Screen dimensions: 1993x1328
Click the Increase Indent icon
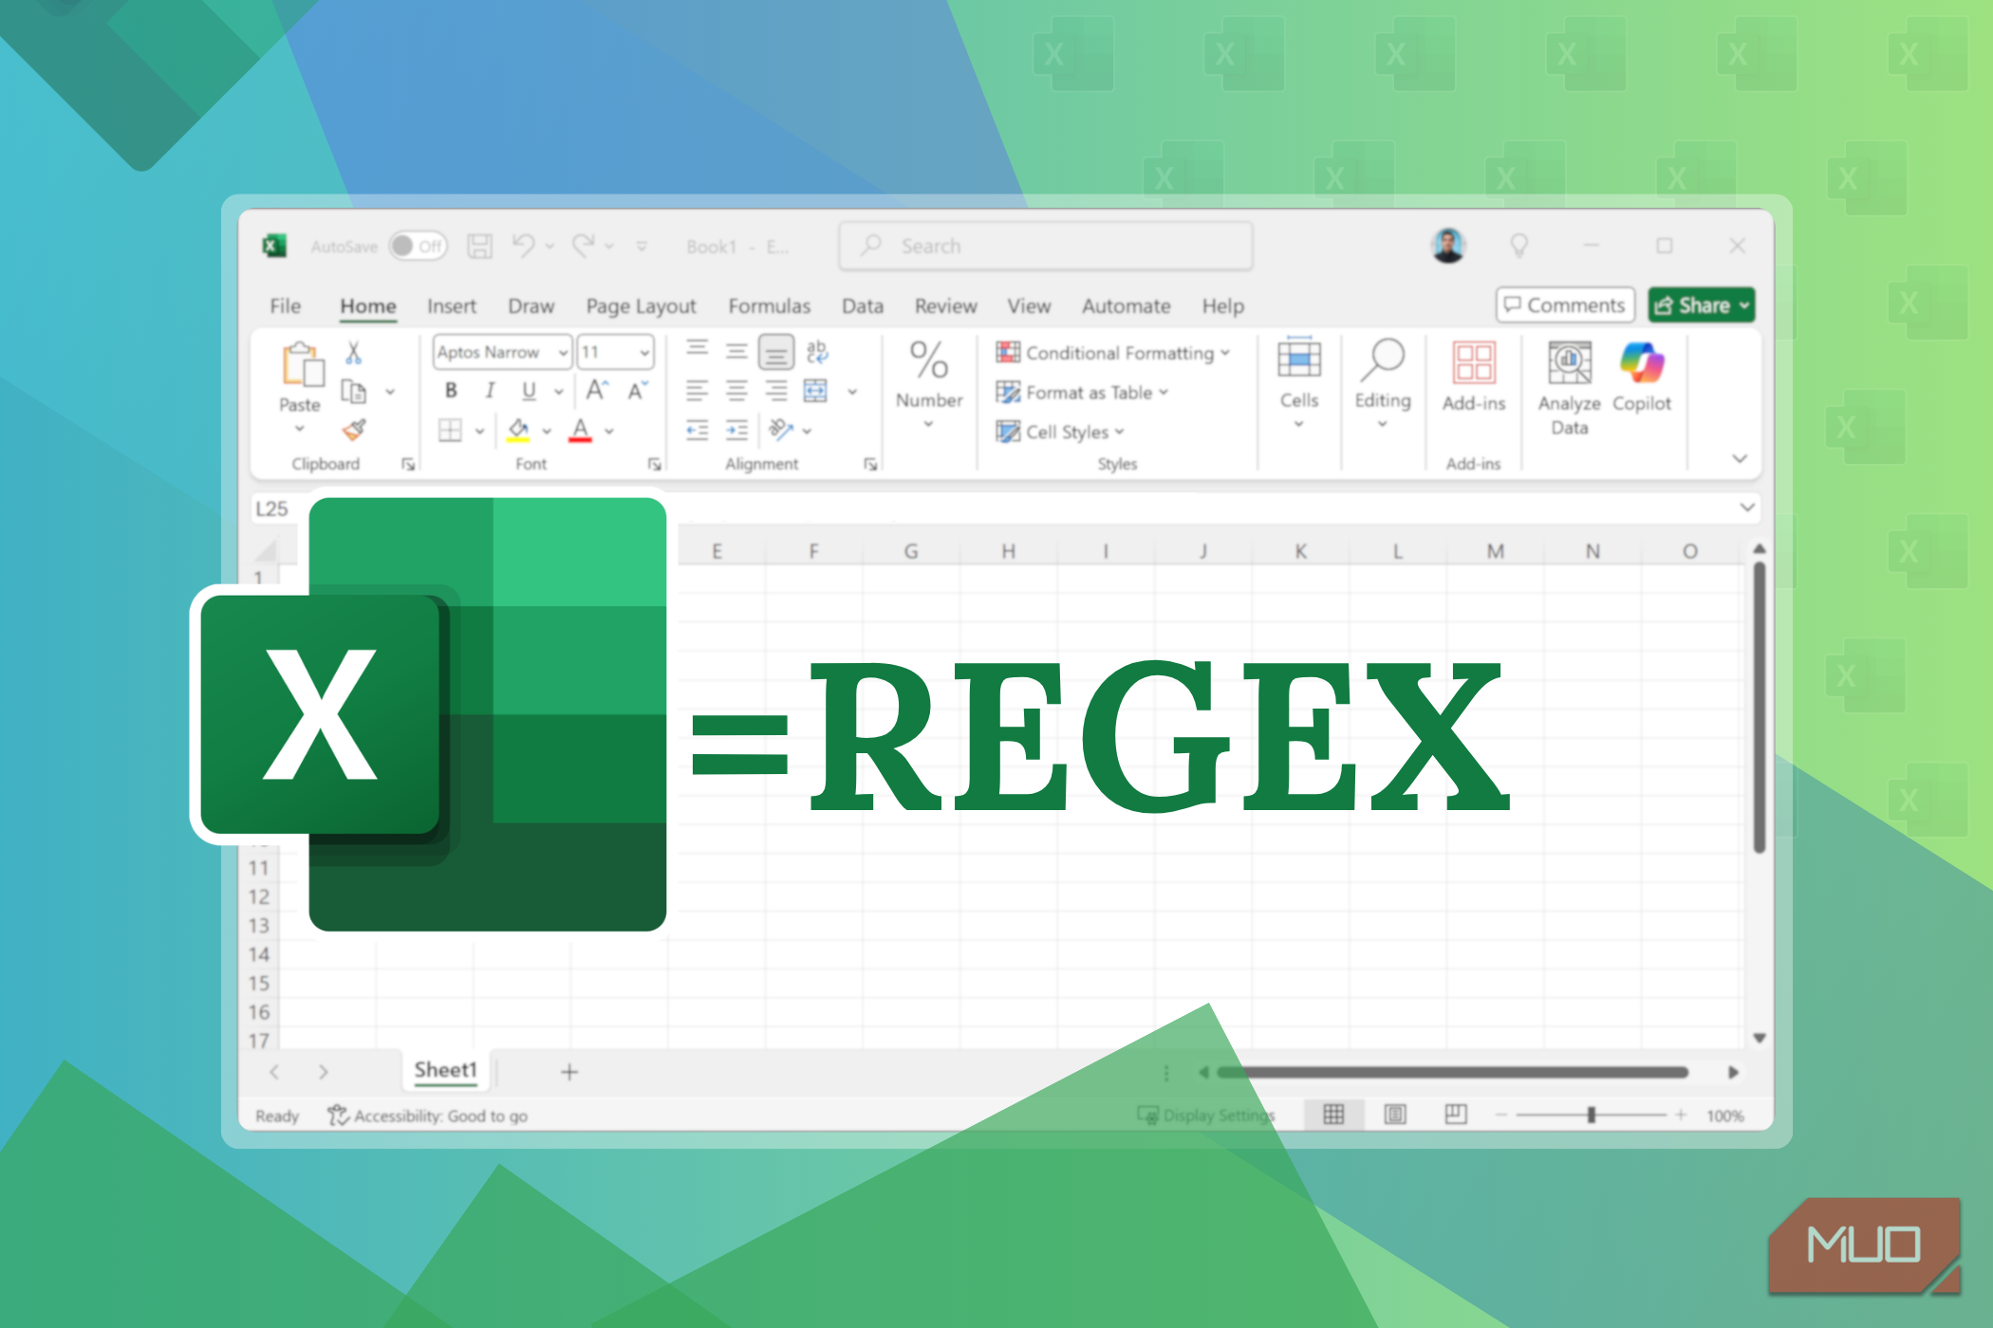pos(736,431)
